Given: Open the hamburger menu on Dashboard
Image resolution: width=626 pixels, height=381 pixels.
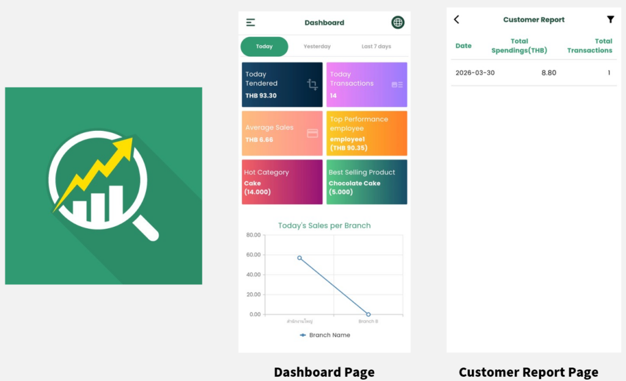Looking at the screenshot, I should pyautogui.click(x=251, y=23).
